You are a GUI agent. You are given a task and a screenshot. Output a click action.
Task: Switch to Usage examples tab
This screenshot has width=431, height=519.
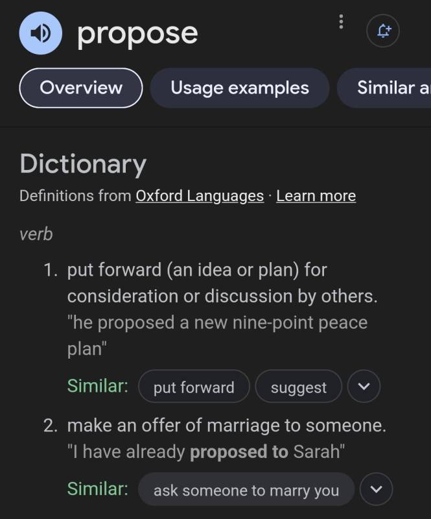coord(240,88)
